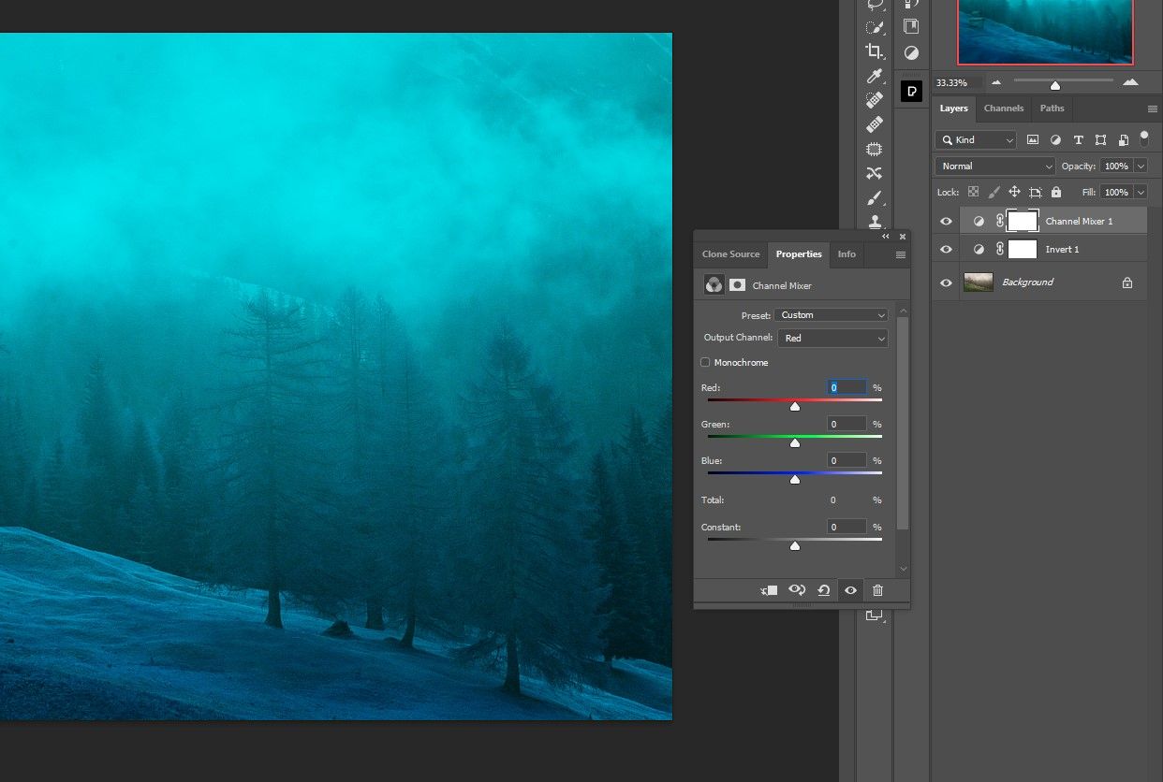Hide the Invert 1 layer
The width and height of the screenshot is (1163, 782).
(x=946, y=250)
